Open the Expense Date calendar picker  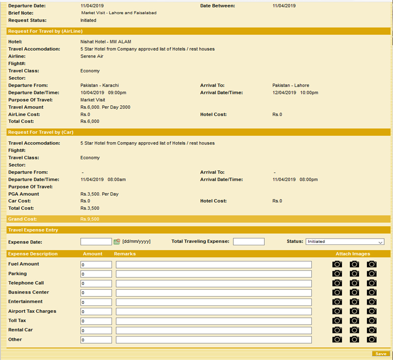tap(117, 241)
